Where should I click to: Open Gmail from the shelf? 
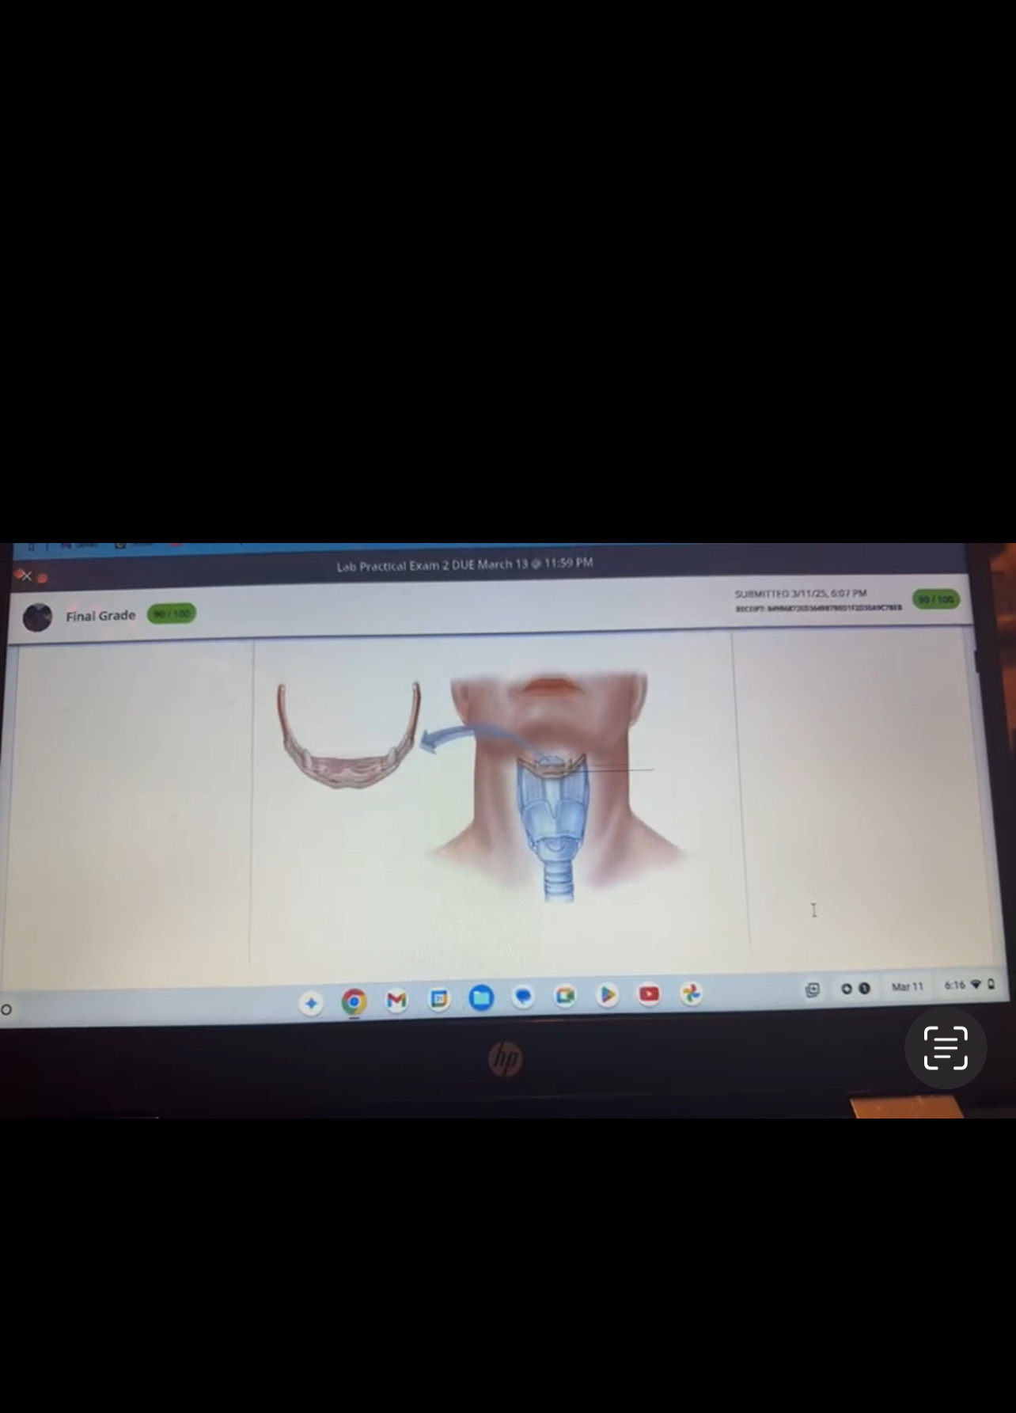[396, 1000]
